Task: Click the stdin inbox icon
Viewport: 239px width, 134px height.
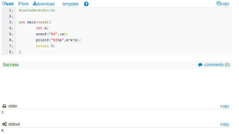Action: click(x=4, y=106)
